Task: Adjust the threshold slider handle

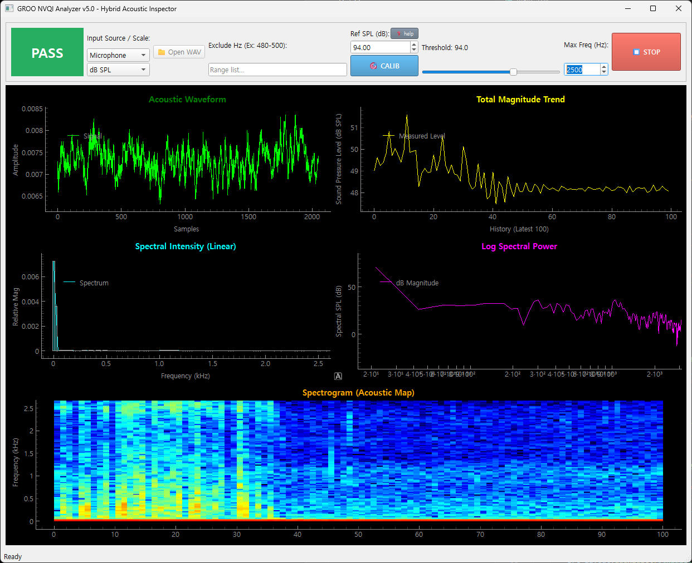Action: [513, 71]
